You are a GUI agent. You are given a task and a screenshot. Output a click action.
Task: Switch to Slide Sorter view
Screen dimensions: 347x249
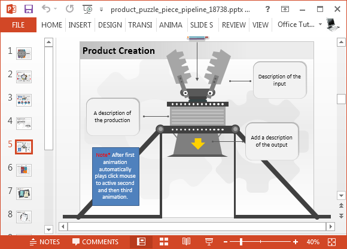(164, 242)
